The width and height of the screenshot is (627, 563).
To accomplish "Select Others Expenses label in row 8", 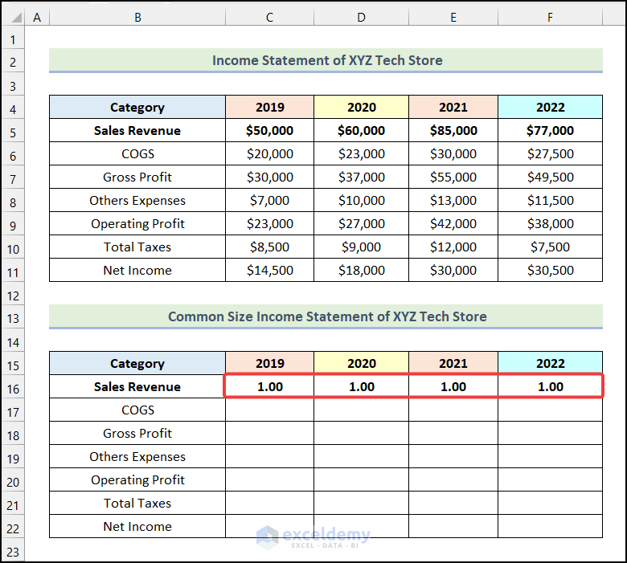I will [137, 200].
